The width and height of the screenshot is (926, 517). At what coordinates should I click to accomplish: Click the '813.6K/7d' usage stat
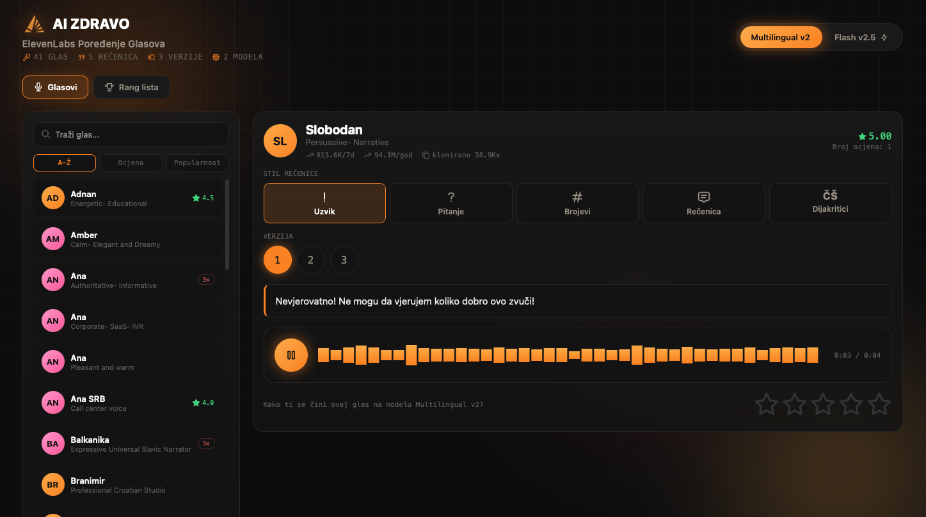pos(330,155)
